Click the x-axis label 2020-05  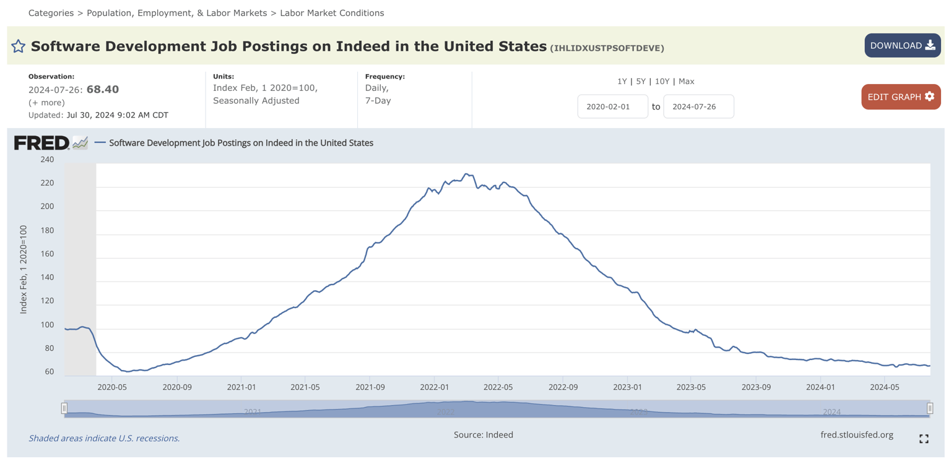[x=112, y=387]
